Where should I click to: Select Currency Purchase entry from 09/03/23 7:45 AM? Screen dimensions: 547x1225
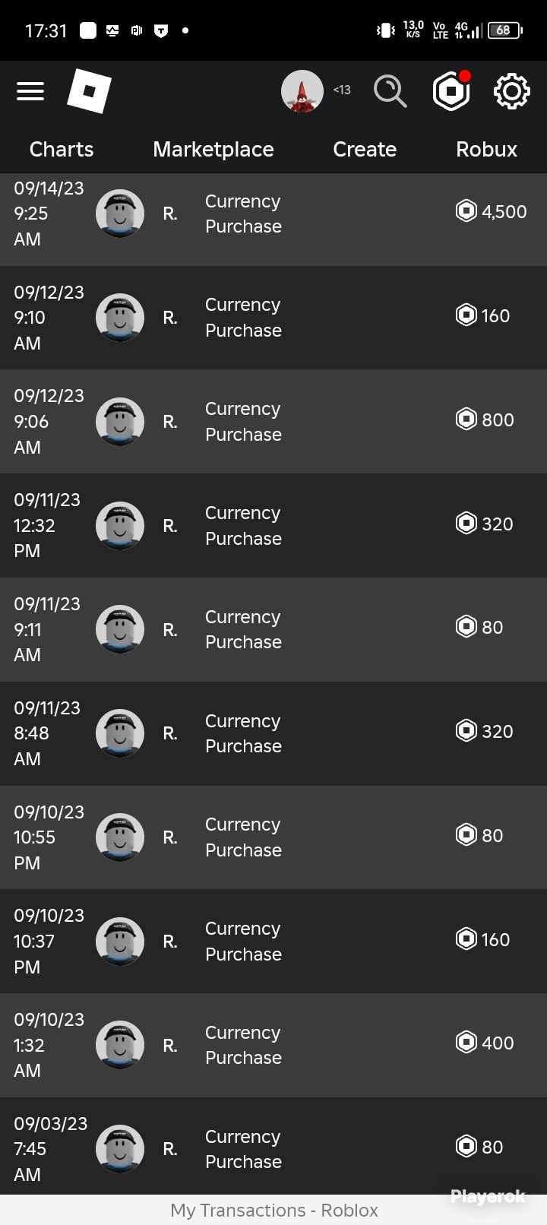(243, 1149)
